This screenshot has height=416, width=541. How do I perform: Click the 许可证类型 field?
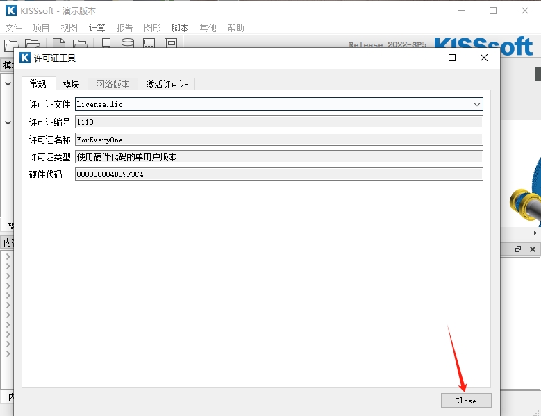click(278, 157)
